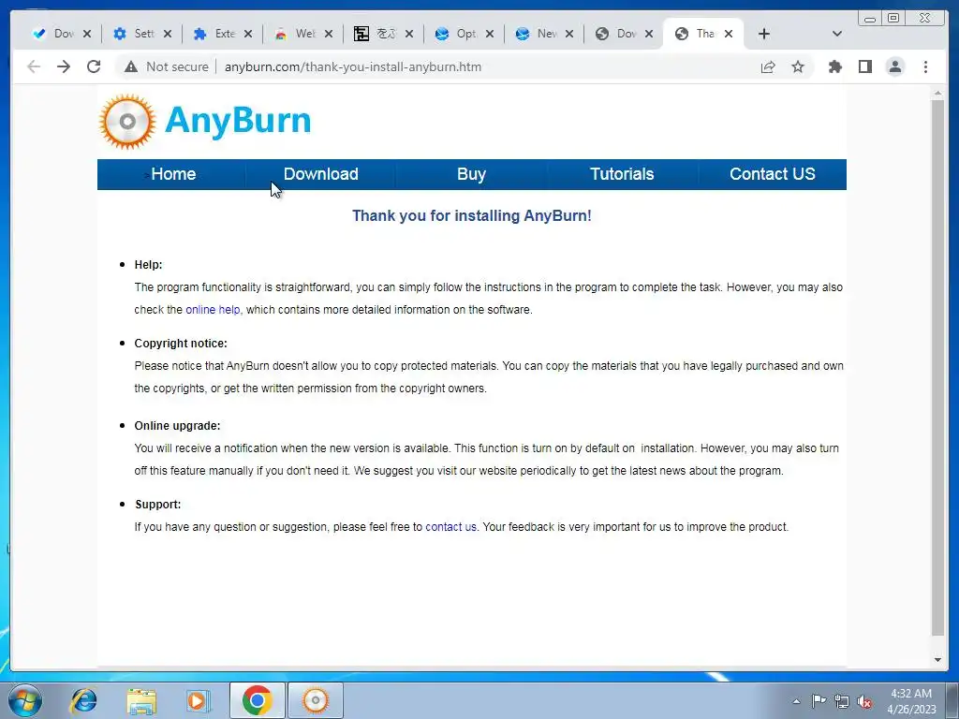Open the AnyBurn taskbar icon
The height and width of the screenshot is (719, 959).
click(x=316, y=700)
